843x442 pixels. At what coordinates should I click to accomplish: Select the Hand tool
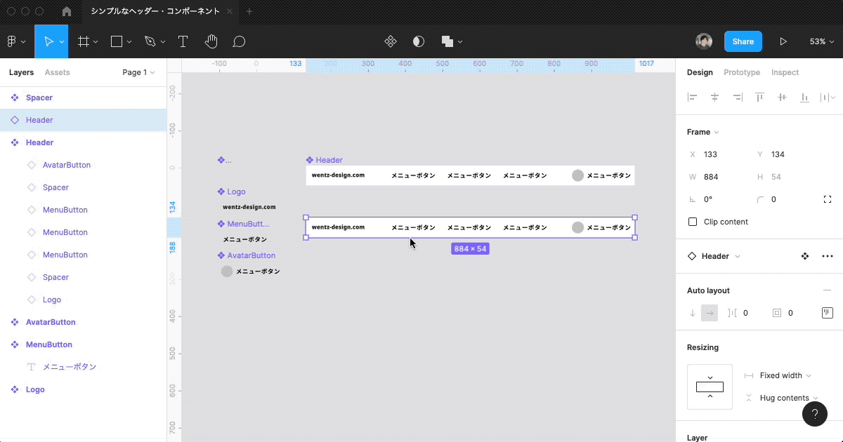[x=211, y=41]
